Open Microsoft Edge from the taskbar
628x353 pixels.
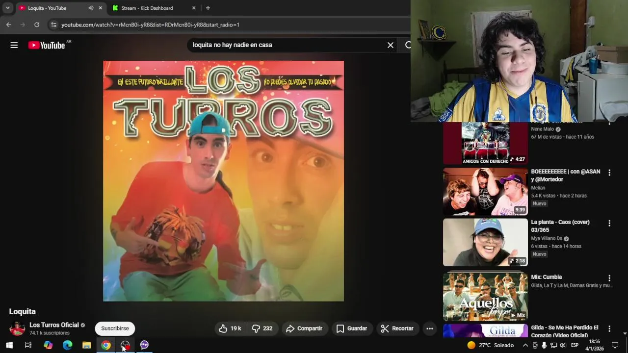(67, 345)
